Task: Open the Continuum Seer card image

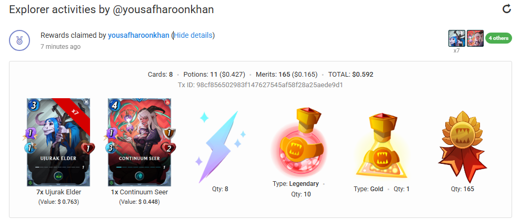Action: [139, 142]
